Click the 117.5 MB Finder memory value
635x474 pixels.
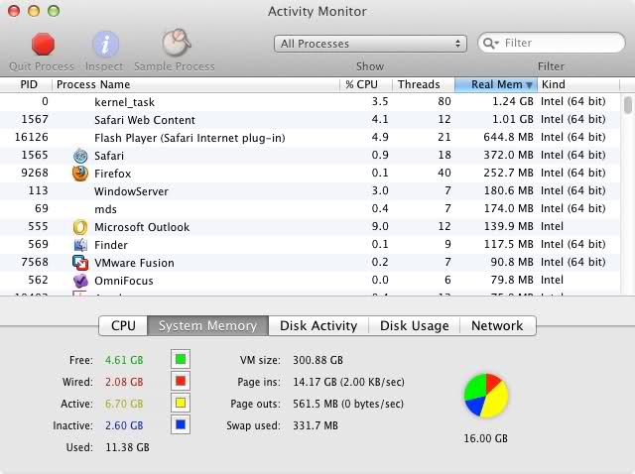508,244
